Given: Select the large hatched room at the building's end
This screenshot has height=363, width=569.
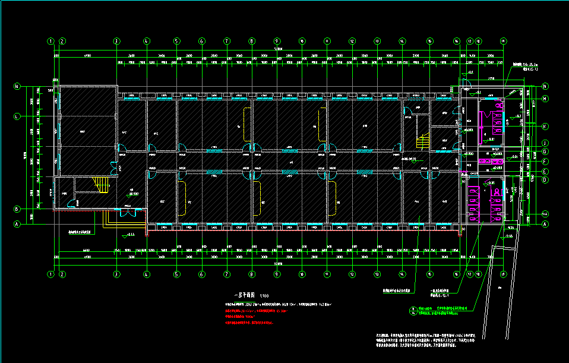Looking at the screenshot, I should pyautogui.click(x=87, y=131).
